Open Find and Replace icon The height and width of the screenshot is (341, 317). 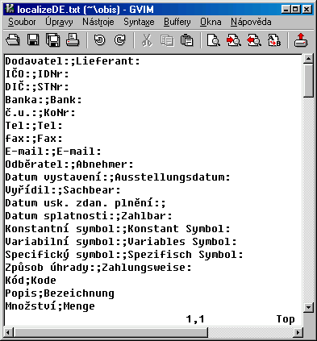[x=274, y=40]
